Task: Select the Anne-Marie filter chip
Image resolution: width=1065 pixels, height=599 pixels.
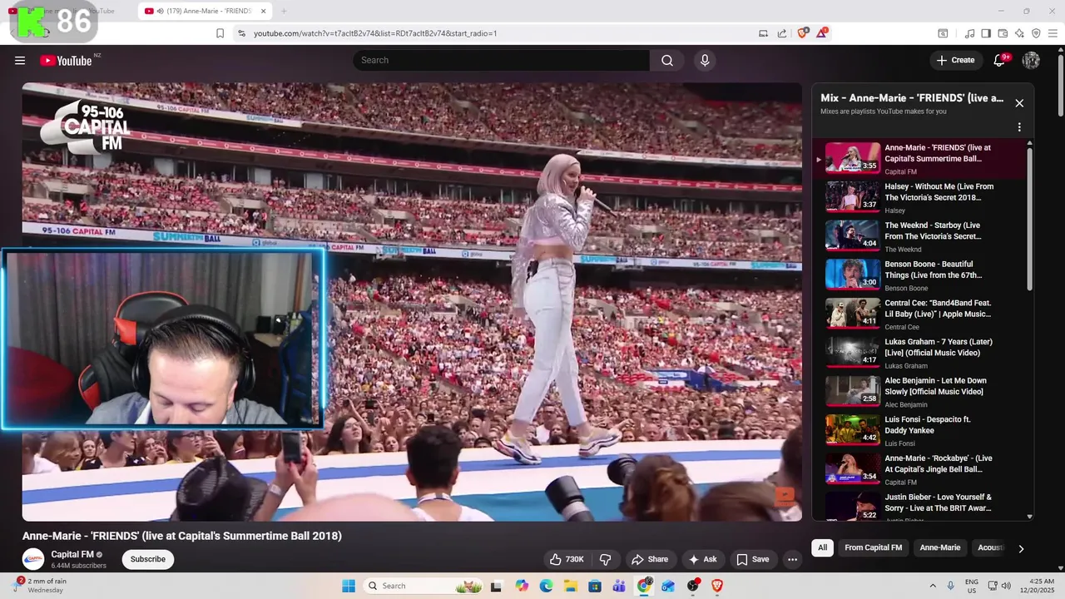Action: click(939, 547)
